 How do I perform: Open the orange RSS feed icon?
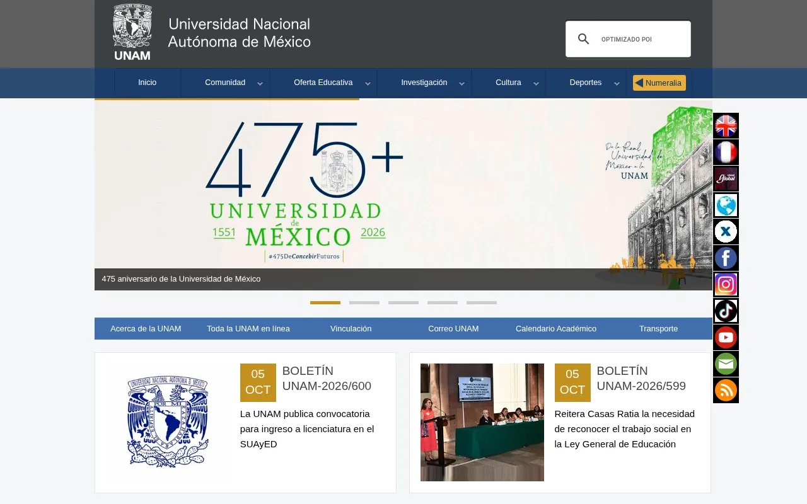click(726, 391)
